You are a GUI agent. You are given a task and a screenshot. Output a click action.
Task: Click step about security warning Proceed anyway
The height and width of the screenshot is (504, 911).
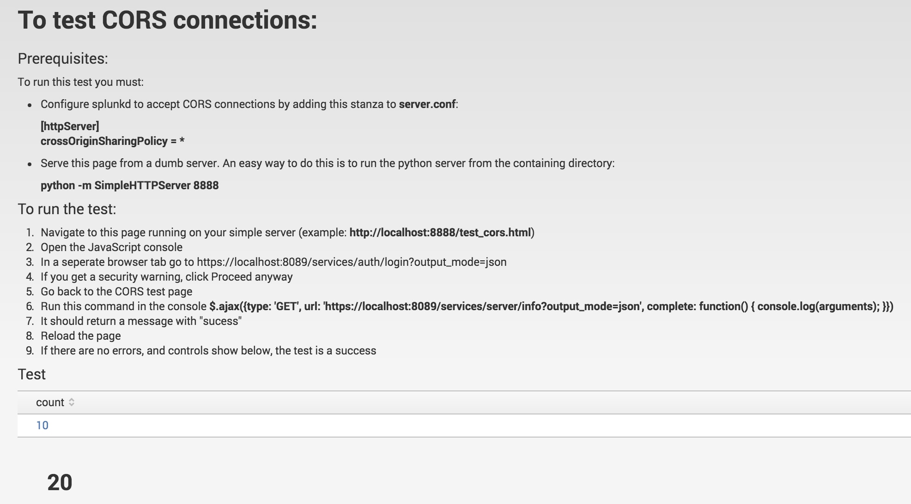(167, 277)
